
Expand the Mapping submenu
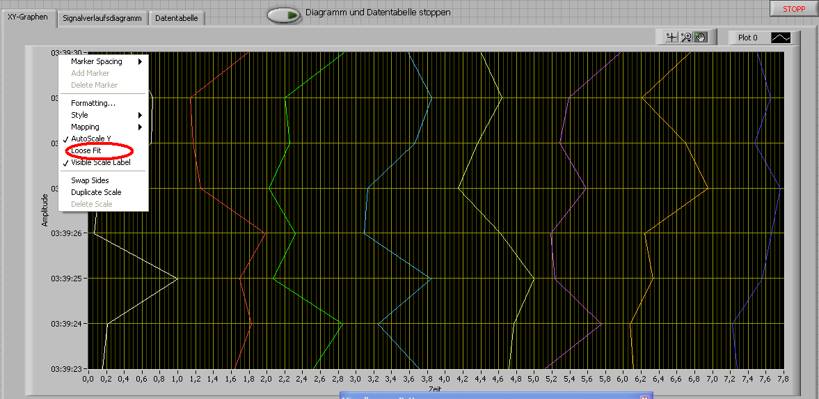click(104, 127)
